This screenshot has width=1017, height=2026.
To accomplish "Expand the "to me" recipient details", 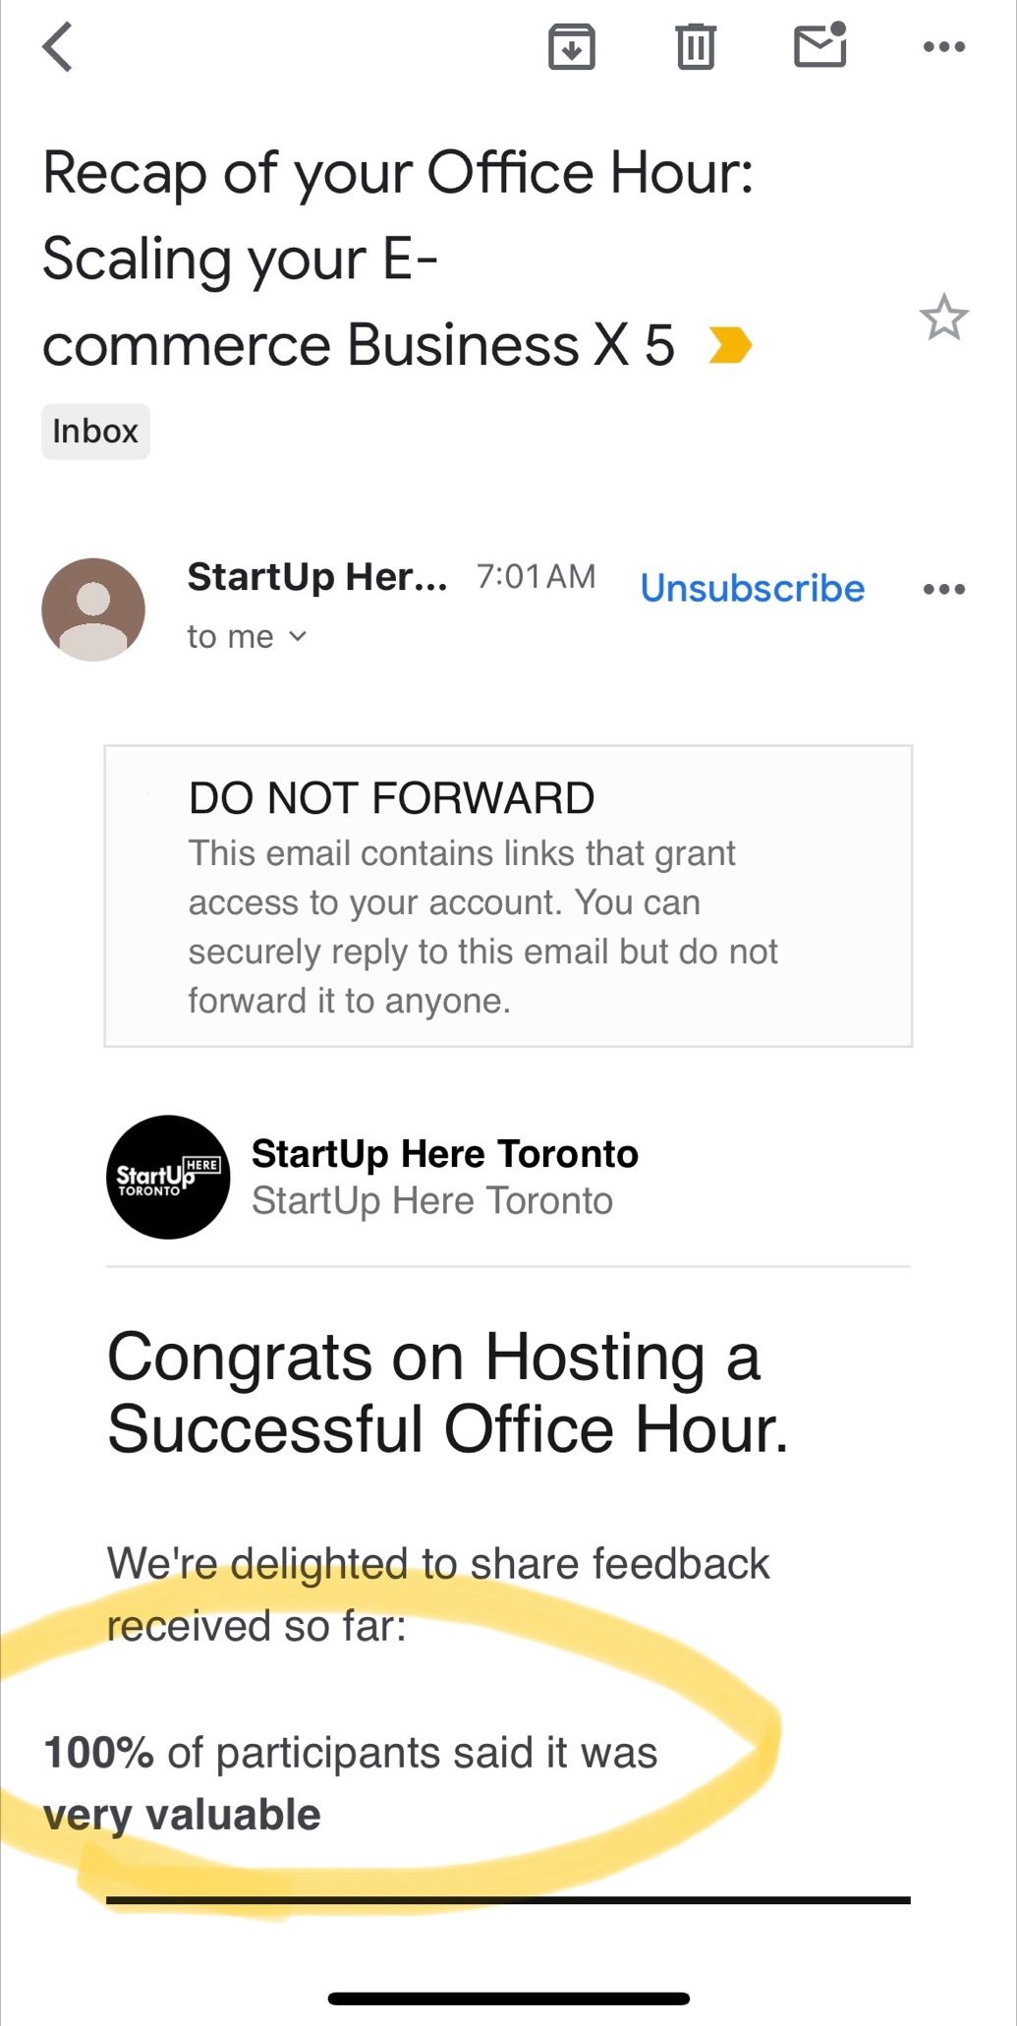I will pyautogui.click(x=247, y=637).
